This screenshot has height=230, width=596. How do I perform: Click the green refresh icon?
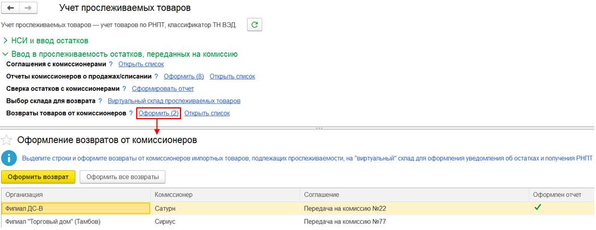click(255, 24)
